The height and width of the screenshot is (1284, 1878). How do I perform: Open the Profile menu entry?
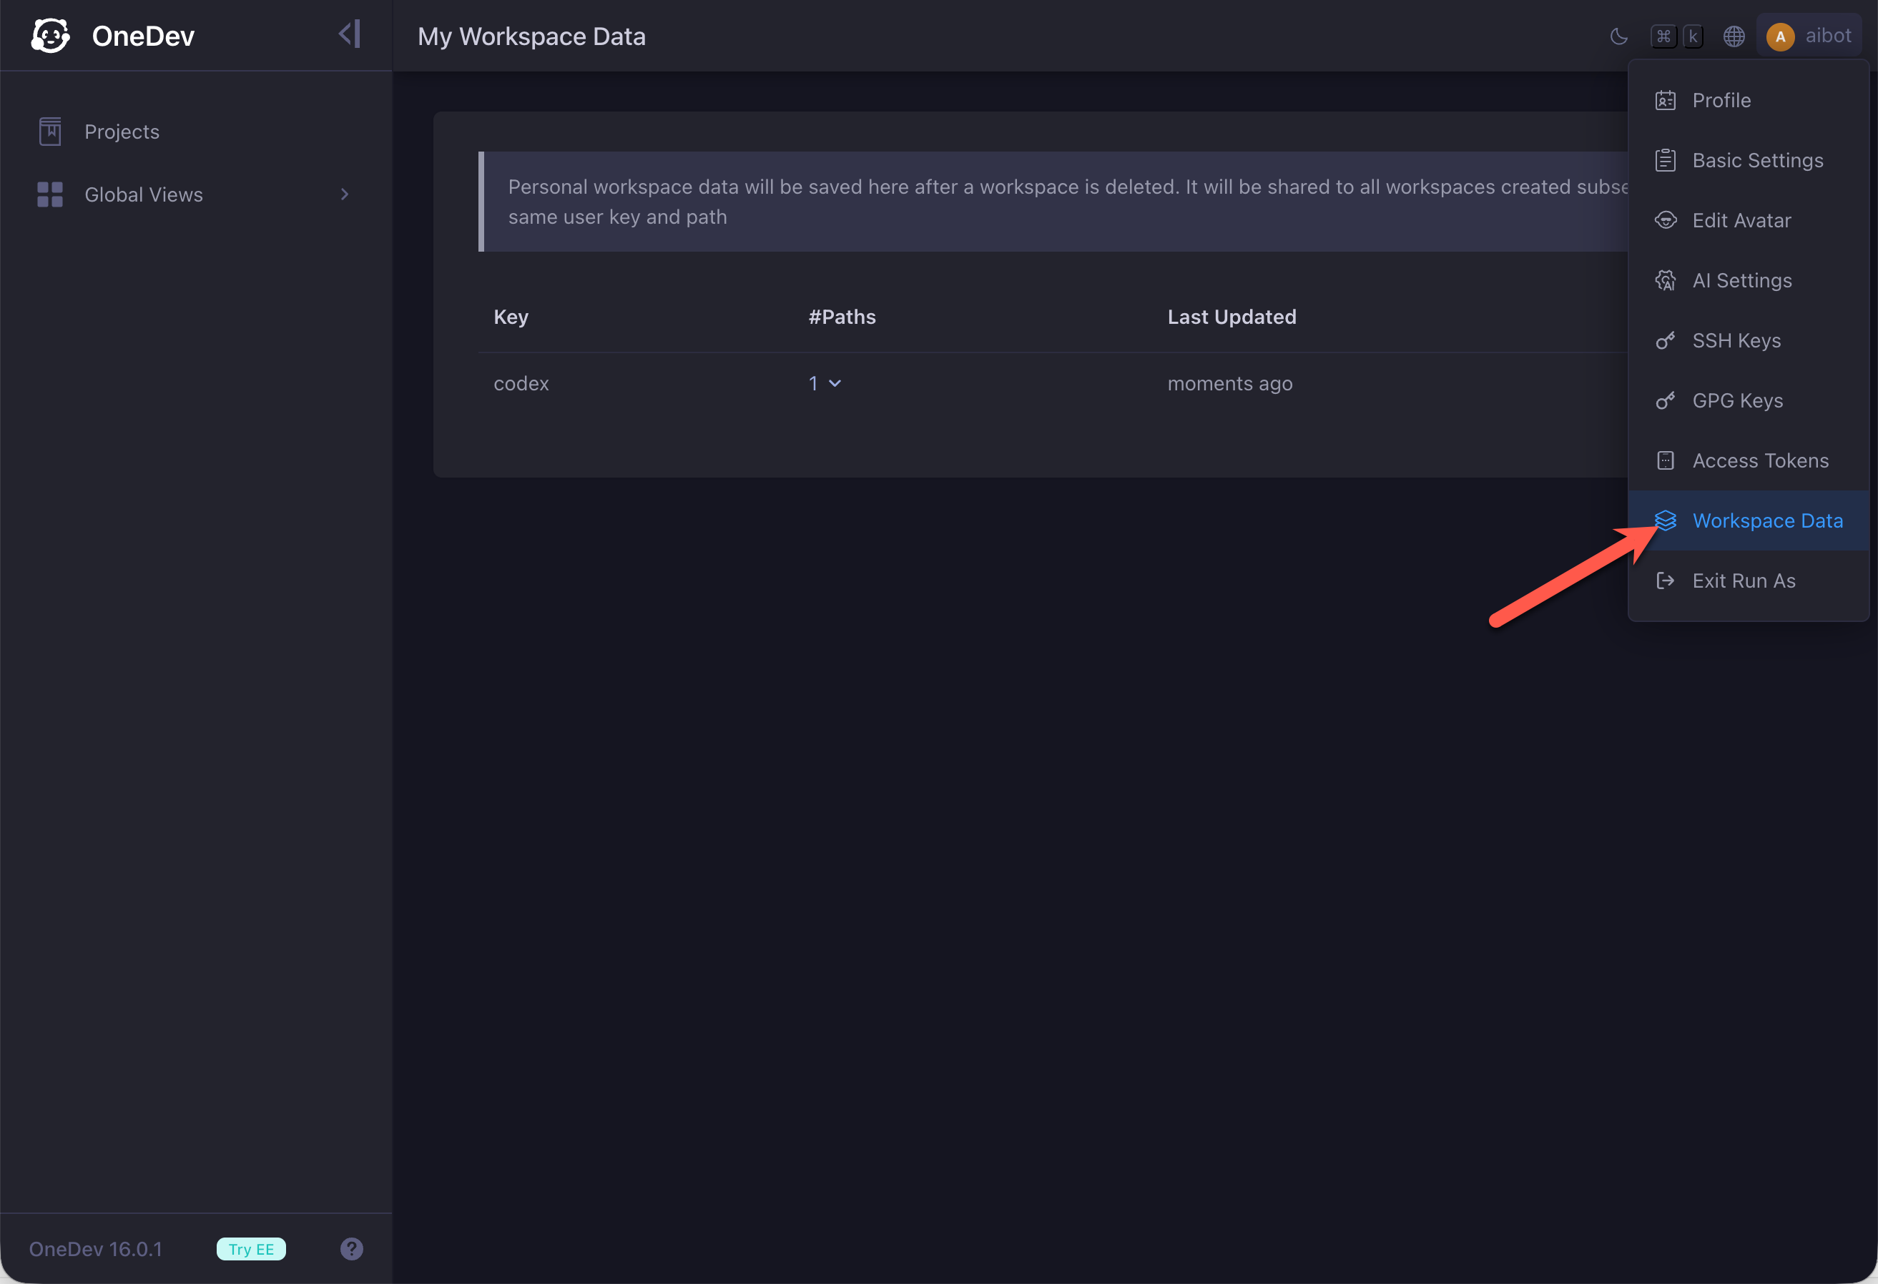click(x=1749, y=100)
